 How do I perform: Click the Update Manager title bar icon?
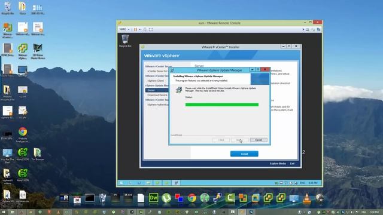pyautogui.click(x=172, y=70)
